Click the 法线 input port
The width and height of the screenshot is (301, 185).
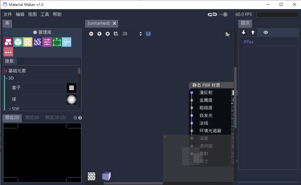click(x=192, y=123)
